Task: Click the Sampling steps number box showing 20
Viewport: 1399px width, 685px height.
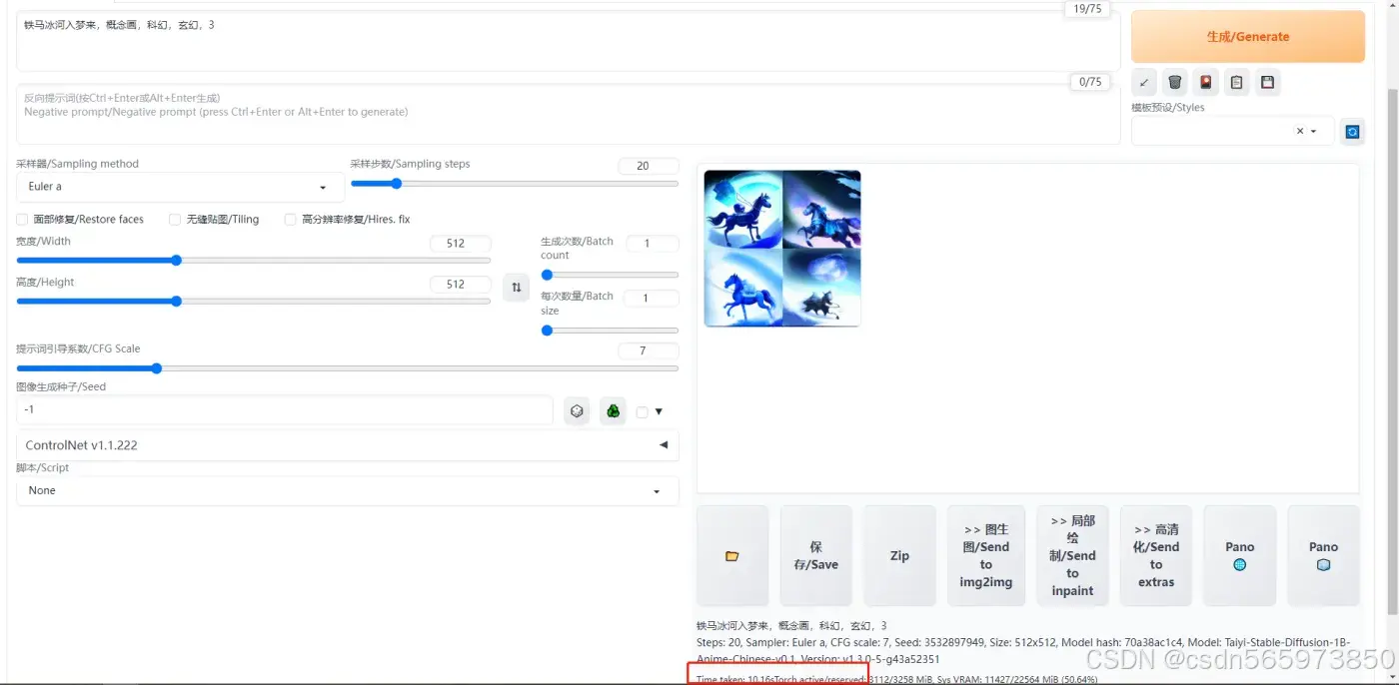Action: coord(648,166)
